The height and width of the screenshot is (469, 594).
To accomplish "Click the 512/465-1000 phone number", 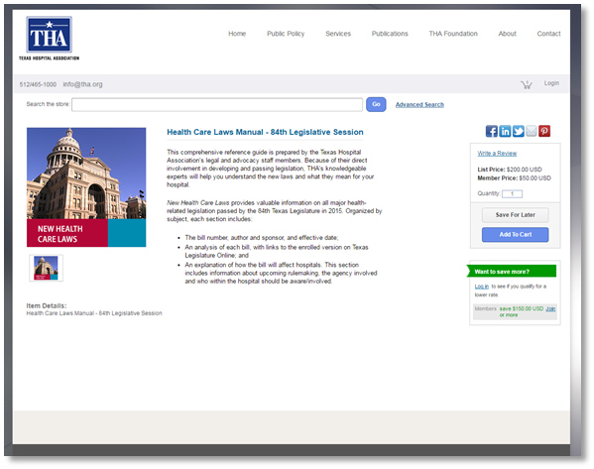I will pyautogui.click(x=38, y=84).
